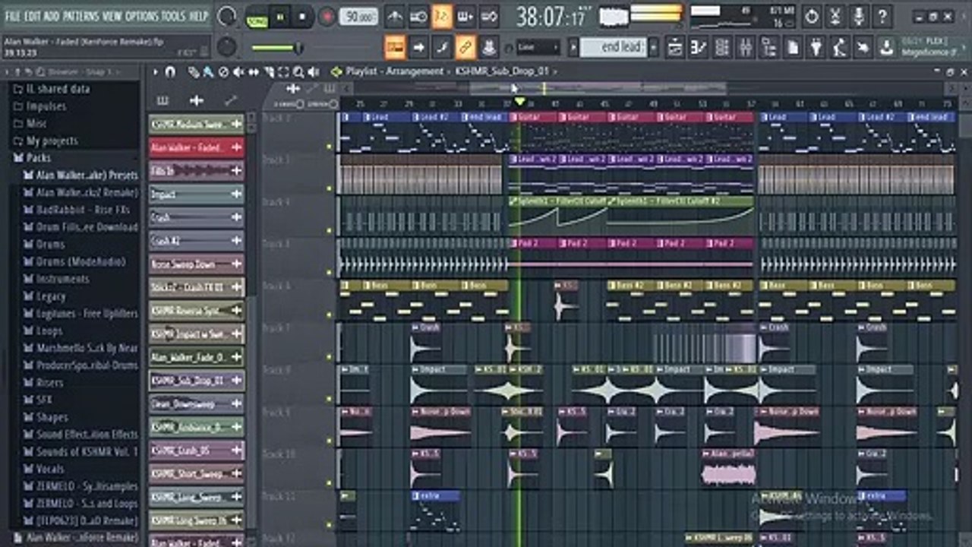Toggle loop recording button

point(489,16)
